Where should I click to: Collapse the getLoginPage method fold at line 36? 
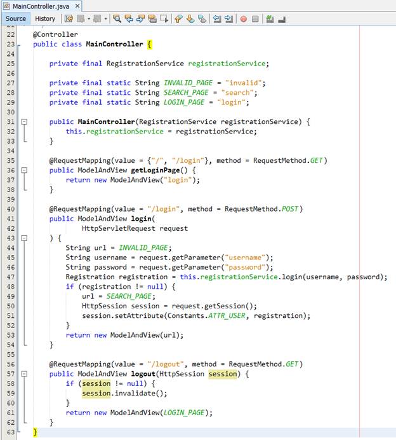[24, 170]
